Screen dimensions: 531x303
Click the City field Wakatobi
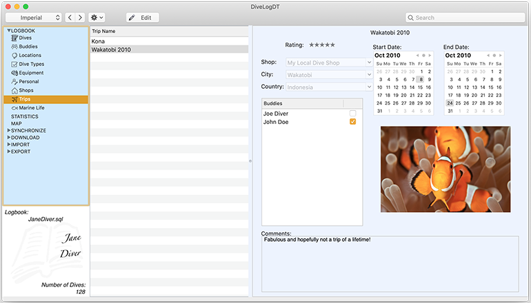pos(325,75)
